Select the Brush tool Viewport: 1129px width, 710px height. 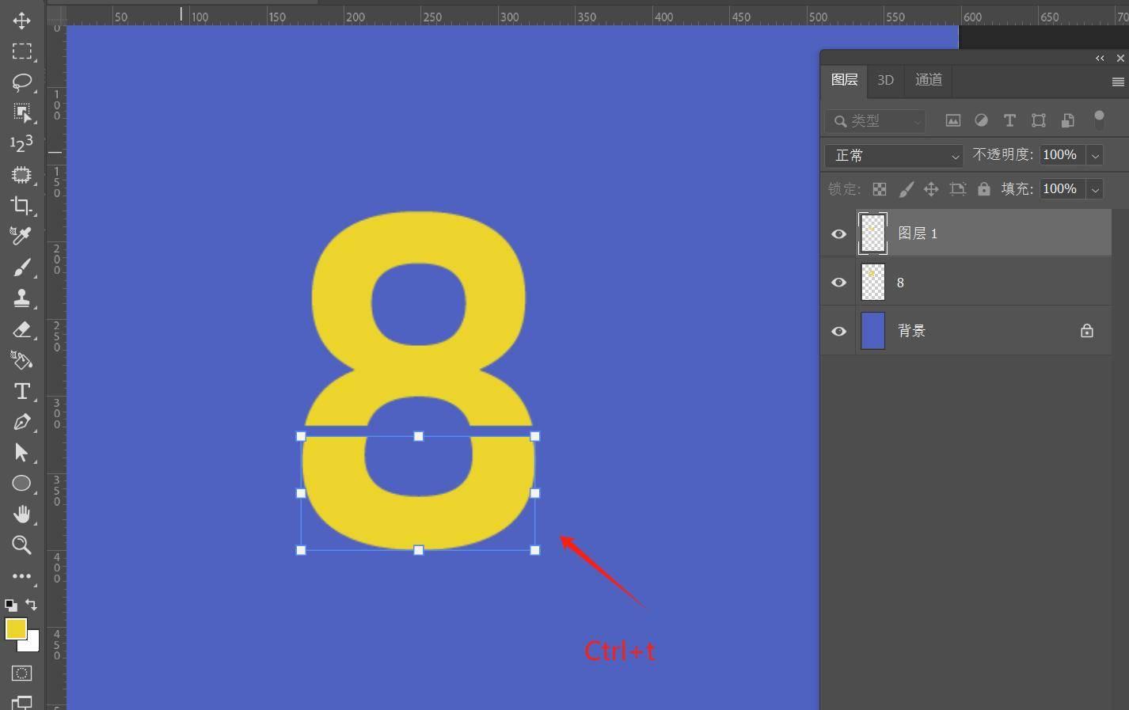[x=21, y=268]
